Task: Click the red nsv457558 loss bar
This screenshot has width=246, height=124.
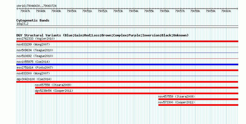Action: [137, 88]
